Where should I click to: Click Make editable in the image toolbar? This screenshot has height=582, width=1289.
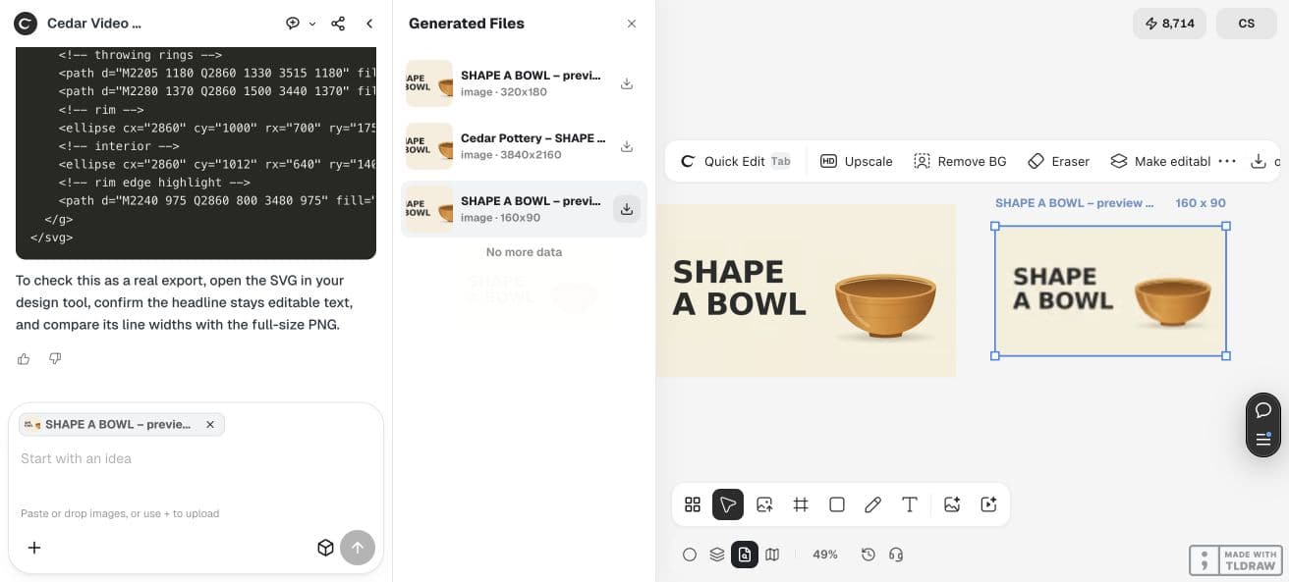(1159, 161)
